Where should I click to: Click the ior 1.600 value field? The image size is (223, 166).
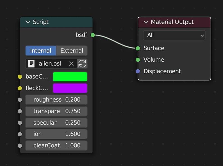(x=56, y=134)
